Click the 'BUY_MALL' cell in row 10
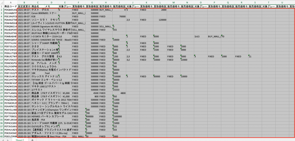 click(214, 36)
